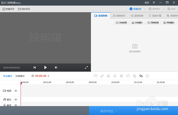The image size is (178, 115).
Task: Switch to the 添加音效 tab
Action: [x=137, y=16]
